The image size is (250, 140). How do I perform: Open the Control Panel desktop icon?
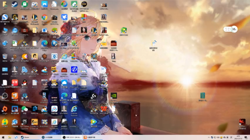(x=5, y=71)
